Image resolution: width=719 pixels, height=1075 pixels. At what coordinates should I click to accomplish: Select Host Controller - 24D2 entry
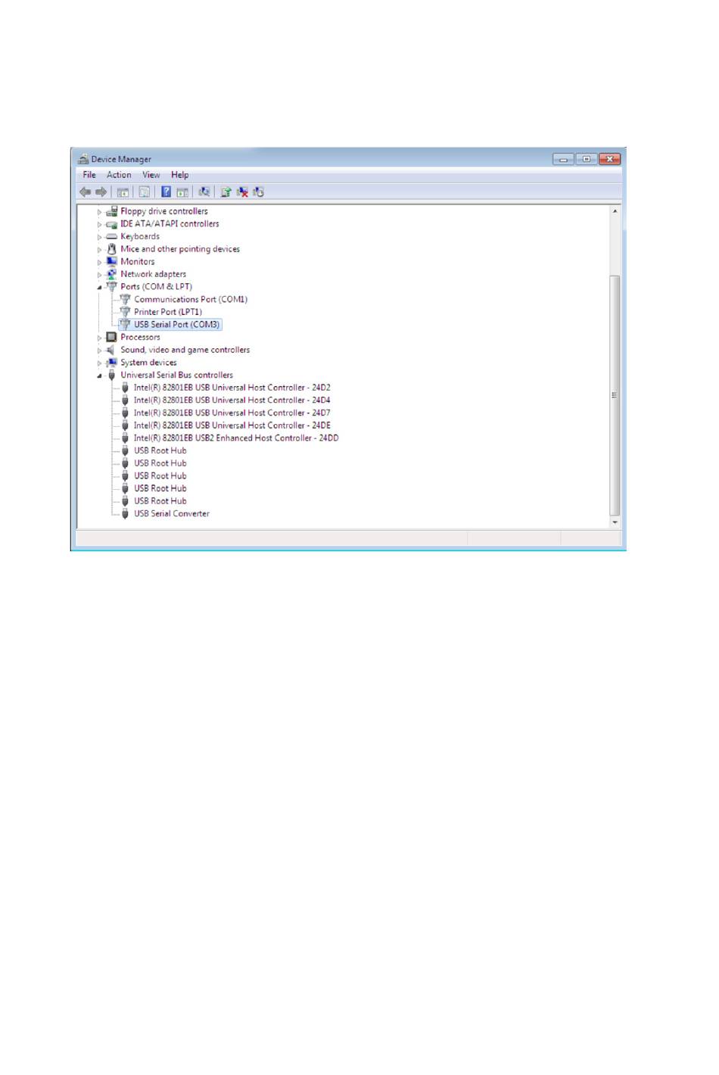coord(232,388)
